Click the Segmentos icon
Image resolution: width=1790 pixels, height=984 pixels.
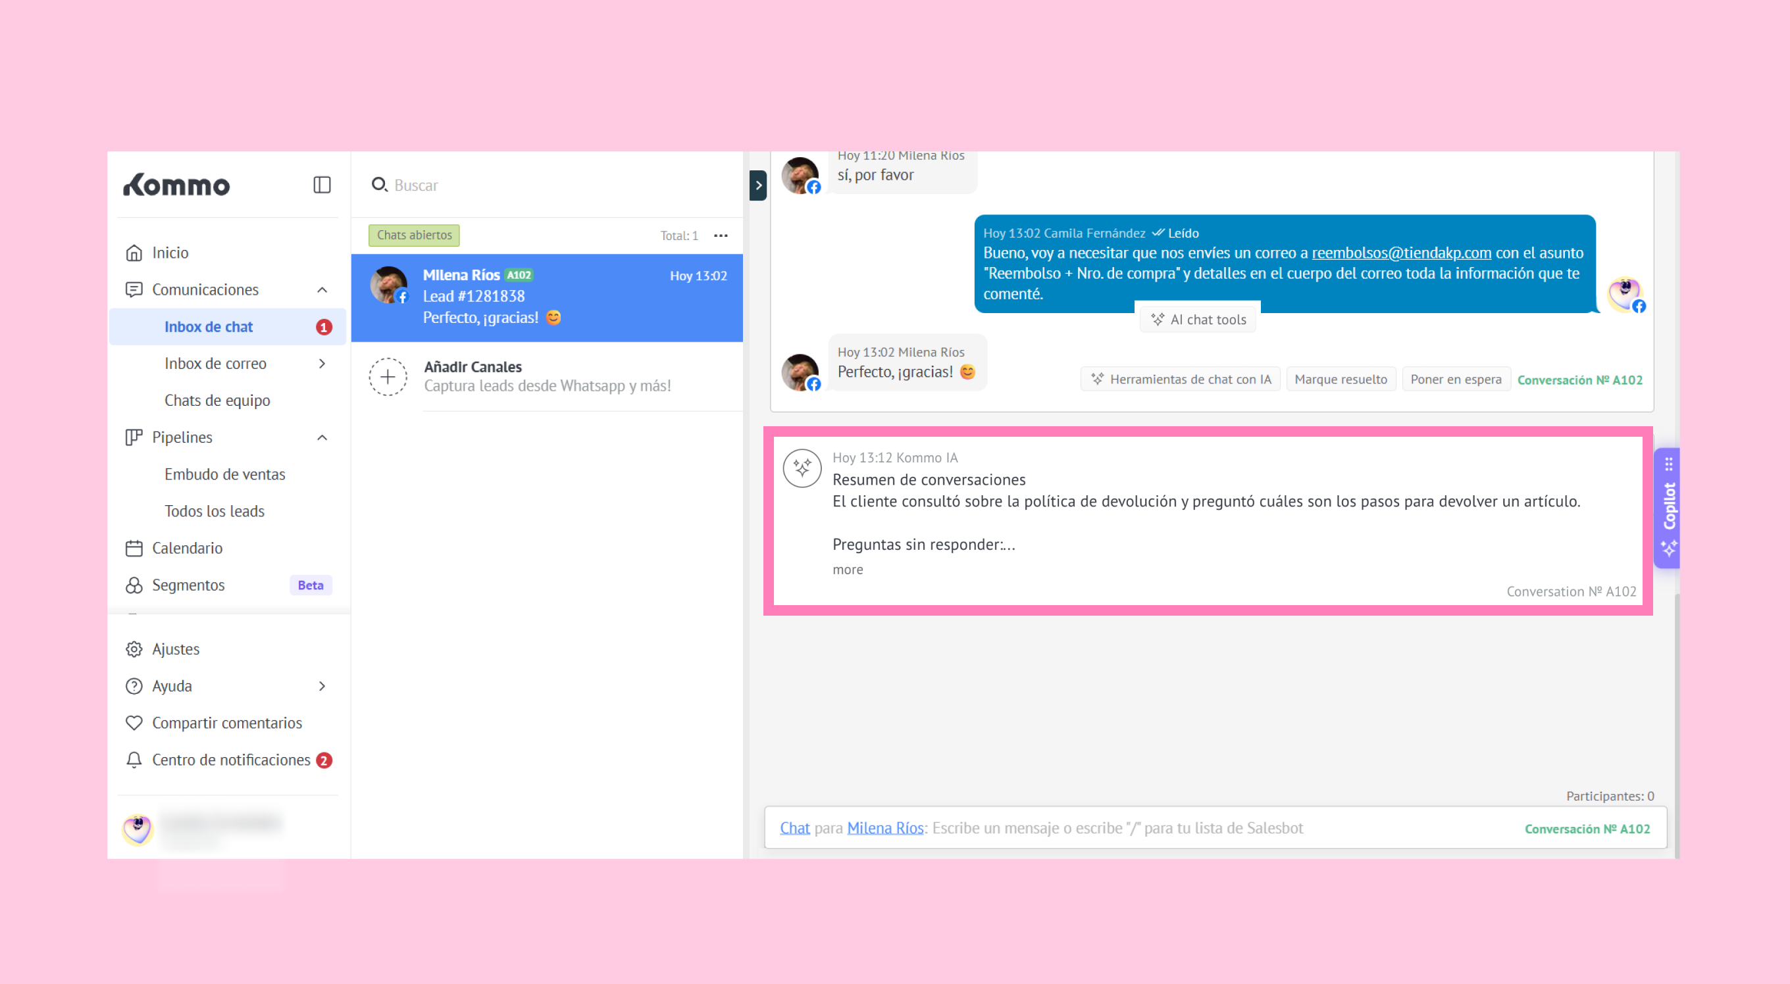point(134,585)
